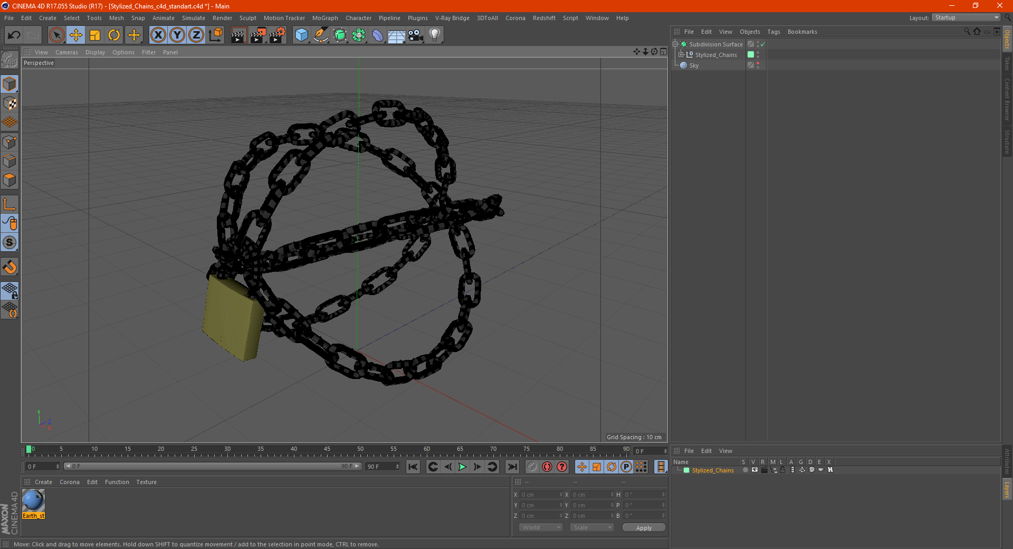Toggle Stylized_Chains layer lock icon
The height and width of the screenshot is (549, 1013).
tap(782, 470)
